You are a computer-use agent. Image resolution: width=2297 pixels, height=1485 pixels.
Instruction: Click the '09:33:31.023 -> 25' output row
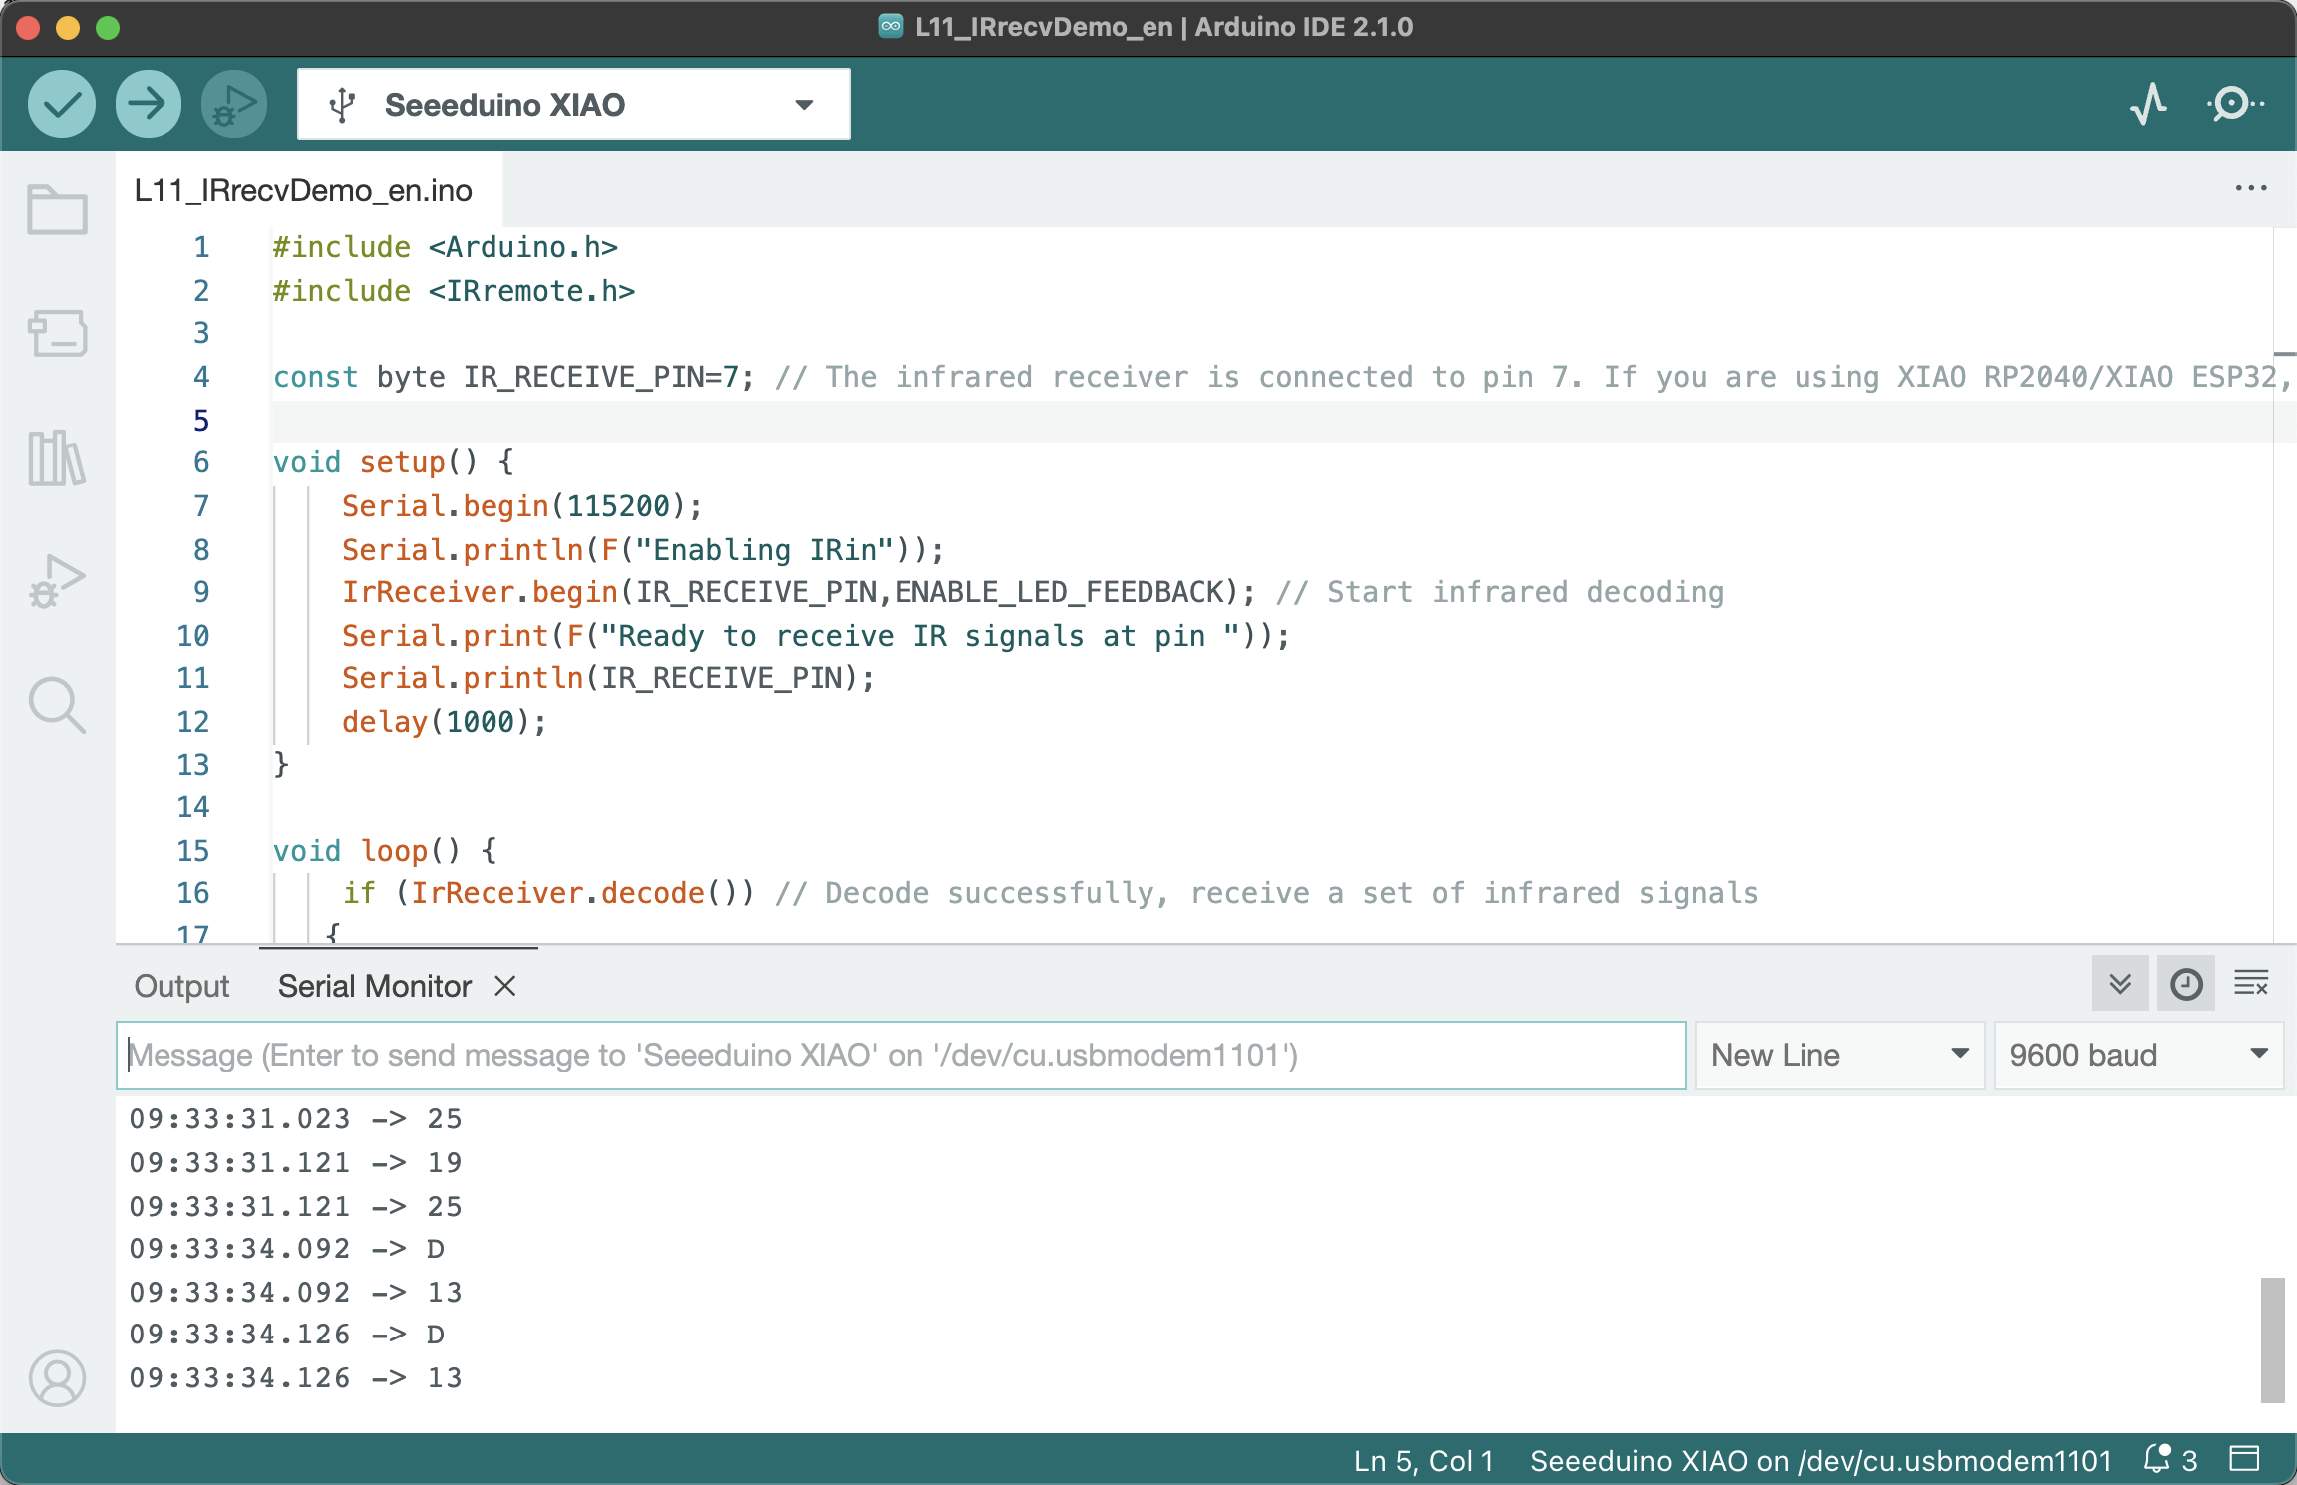(x=296, y=1119)
